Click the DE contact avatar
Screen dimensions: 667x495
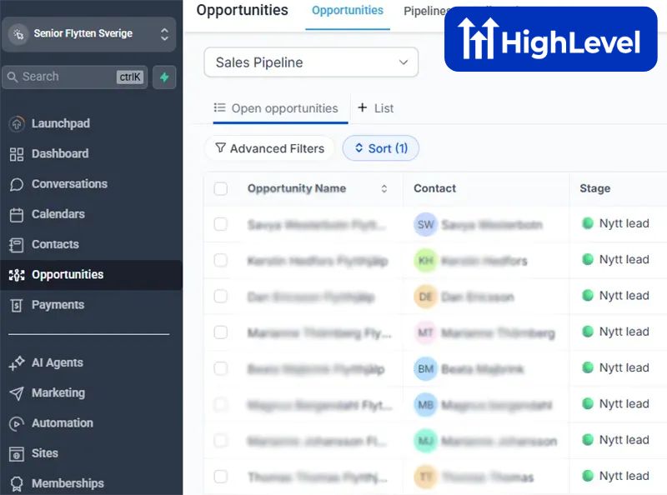click(x=425, y=297)
